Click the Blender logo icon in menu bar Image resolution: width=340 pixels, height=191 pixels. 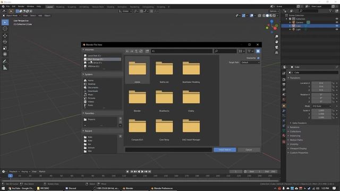pos(3,6)
